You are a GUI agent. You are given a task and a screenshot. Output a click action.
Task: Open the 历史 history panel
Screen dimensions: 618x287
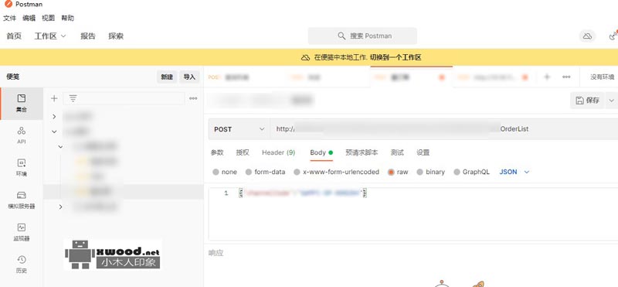(22, 265)
